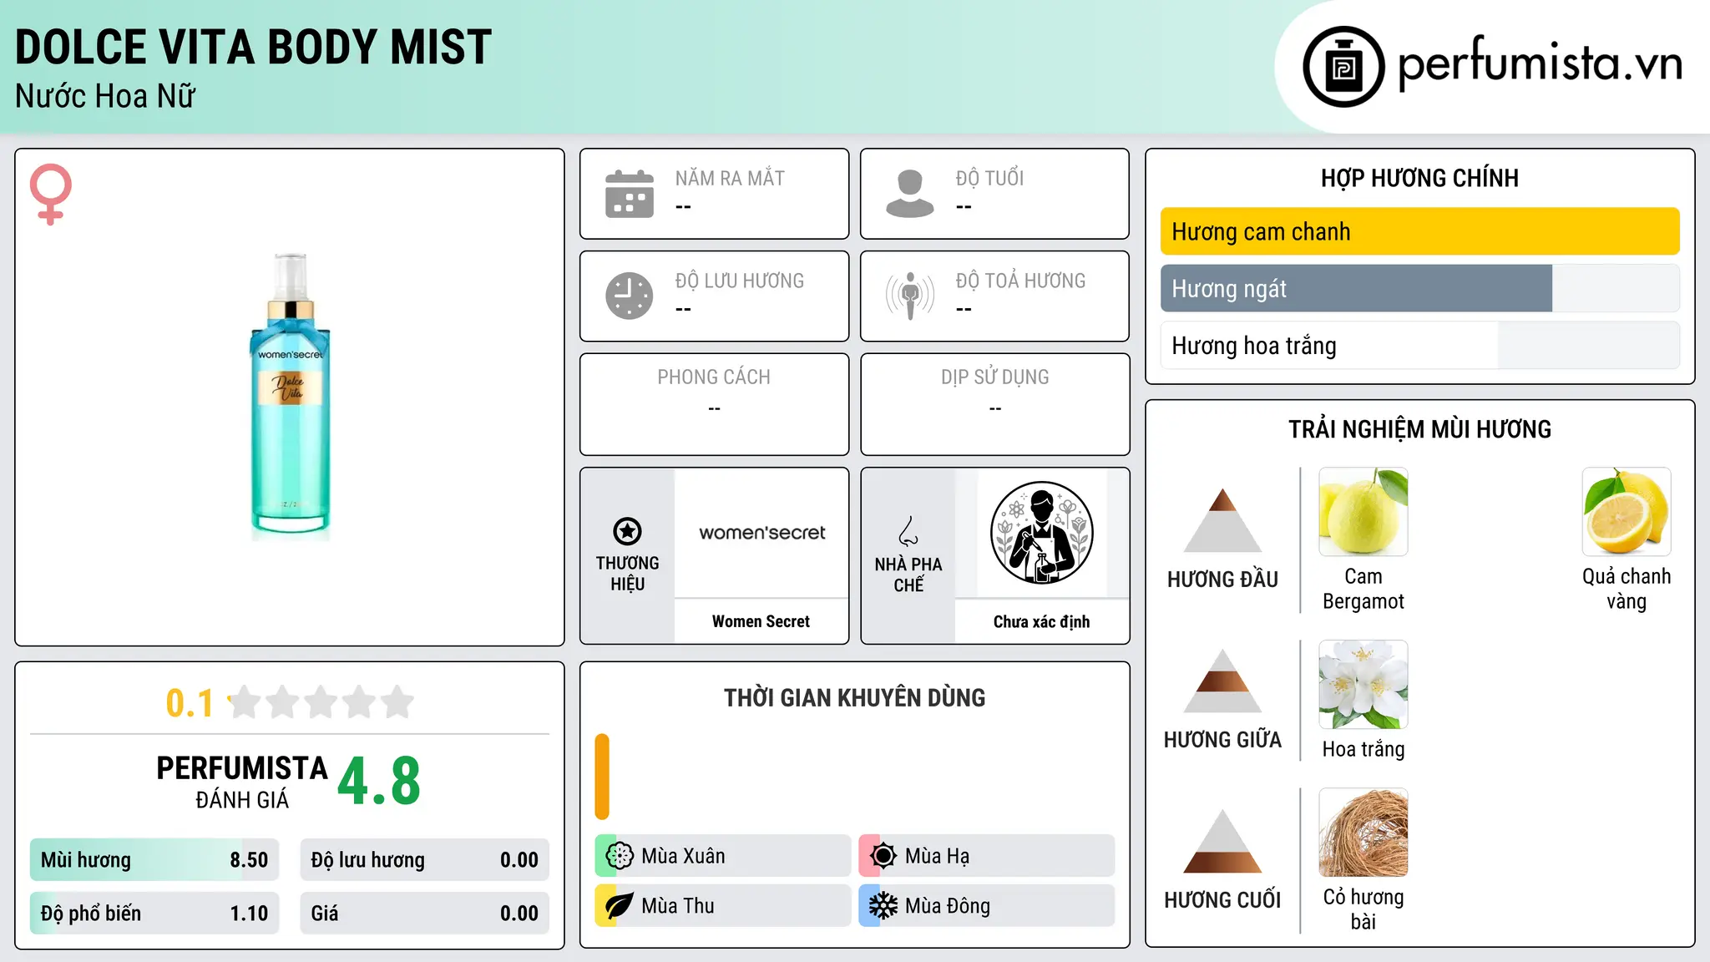Open the Cam Bergamot note image
The height and width of the screenshot is (962, 1710).
point(1363,512)
